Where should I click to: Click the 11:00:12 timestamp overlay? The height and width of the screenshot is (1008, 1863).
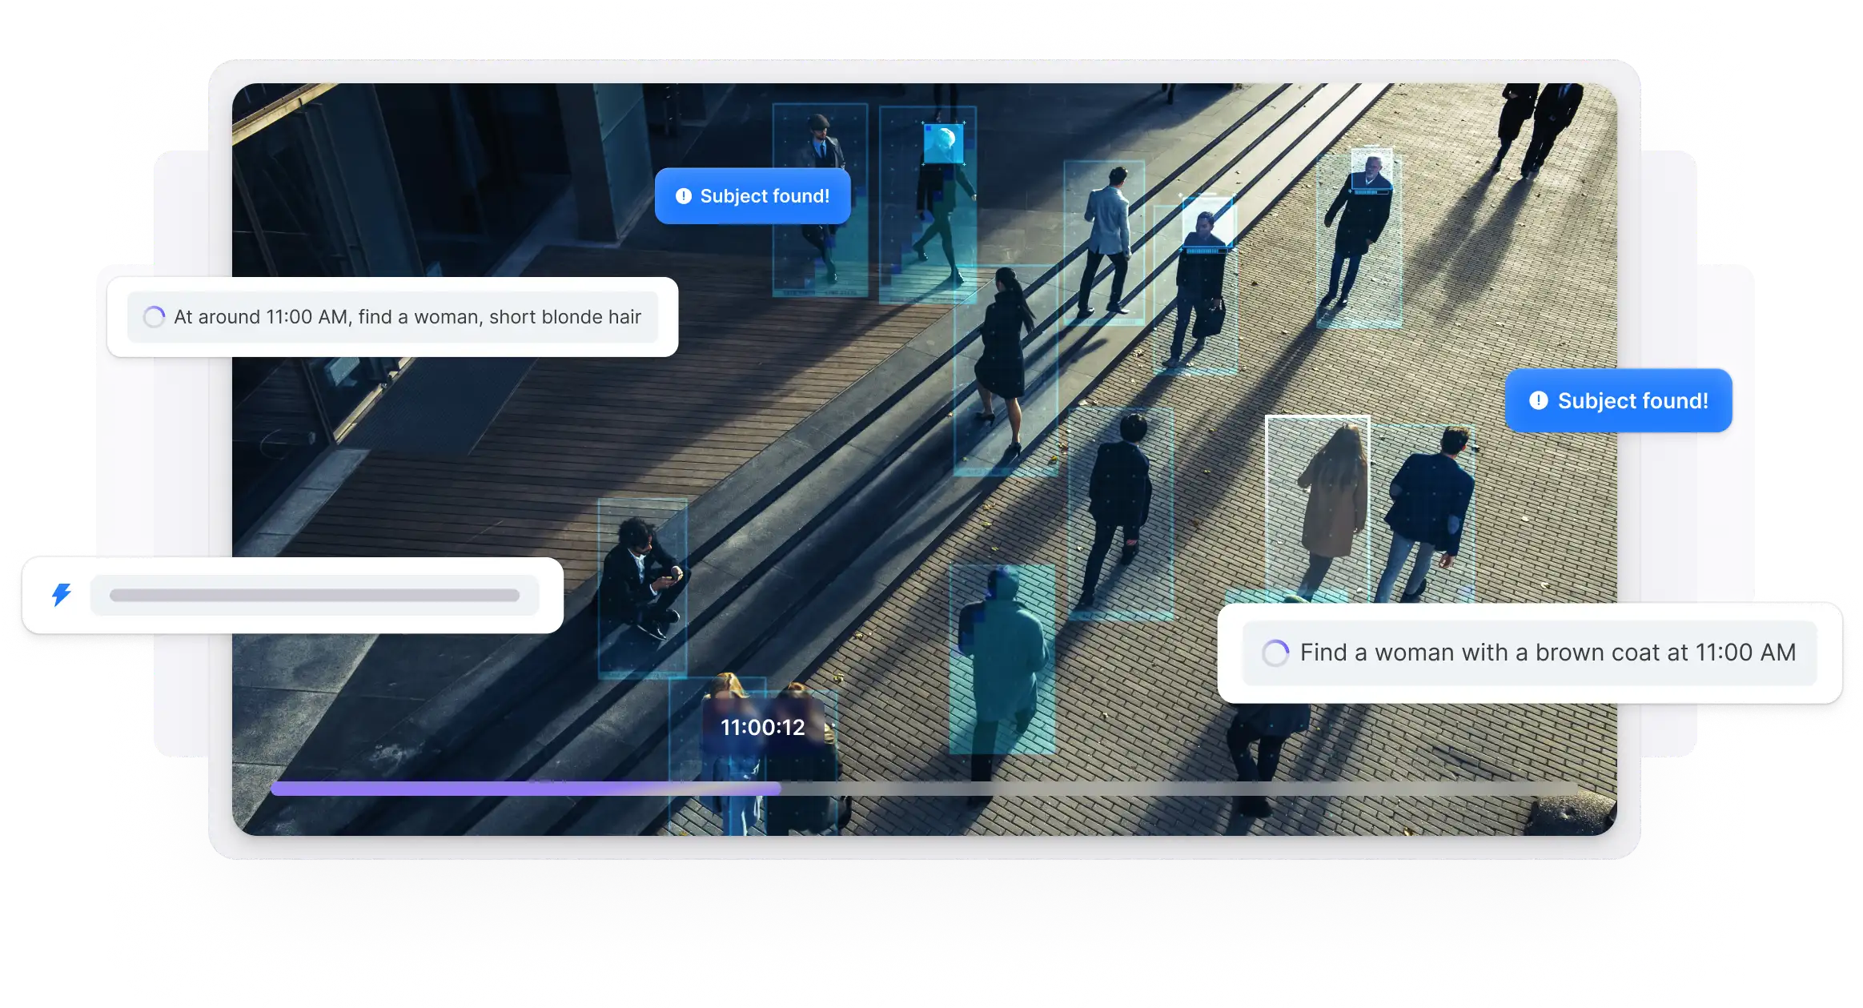tap(762, 728)
